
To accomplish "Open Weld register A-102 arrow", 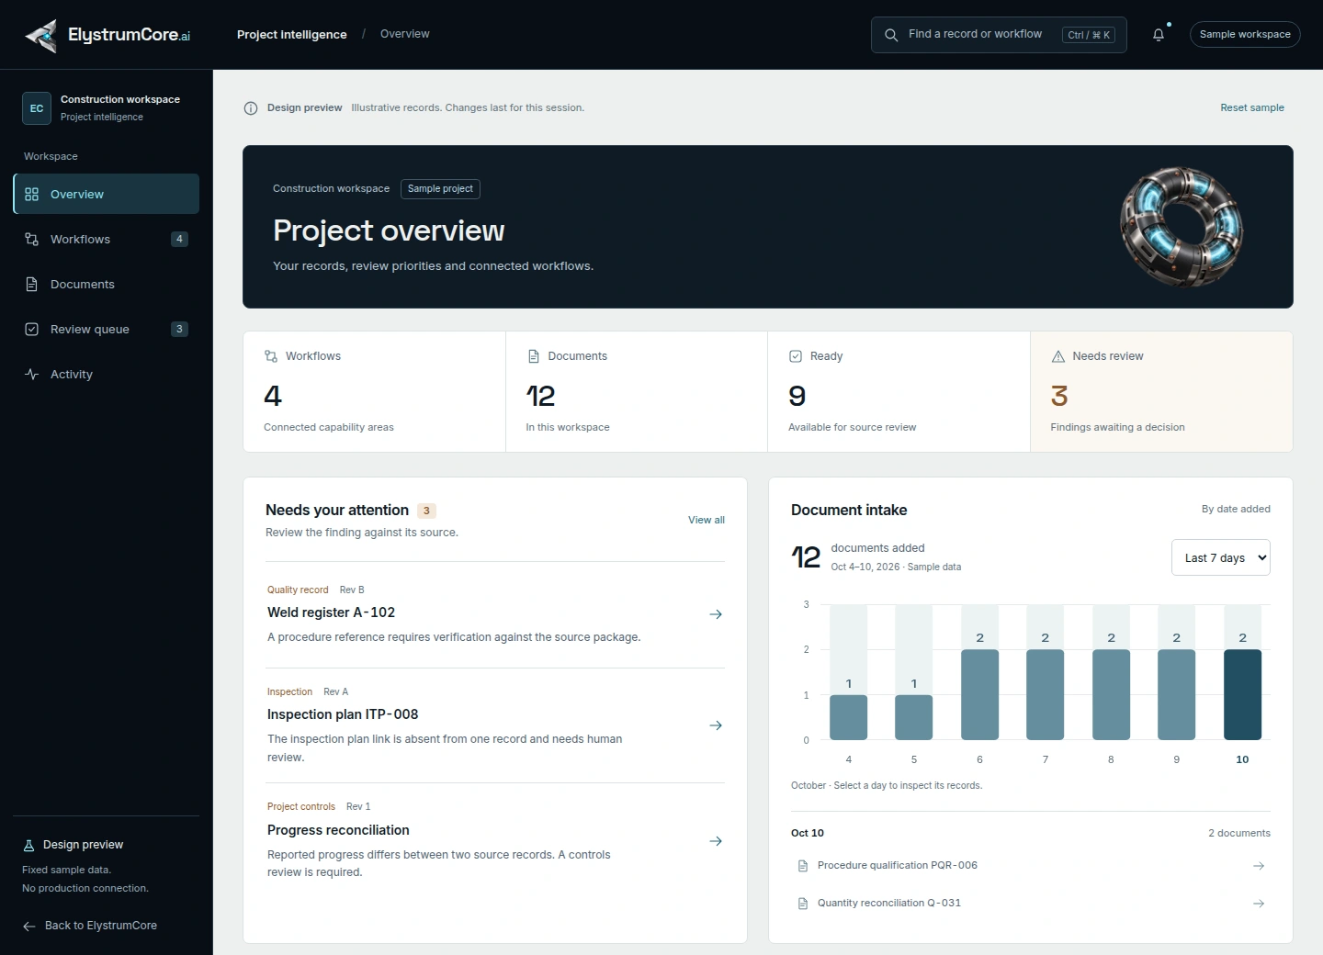I will pyautogui.click(x=716, y=614).
